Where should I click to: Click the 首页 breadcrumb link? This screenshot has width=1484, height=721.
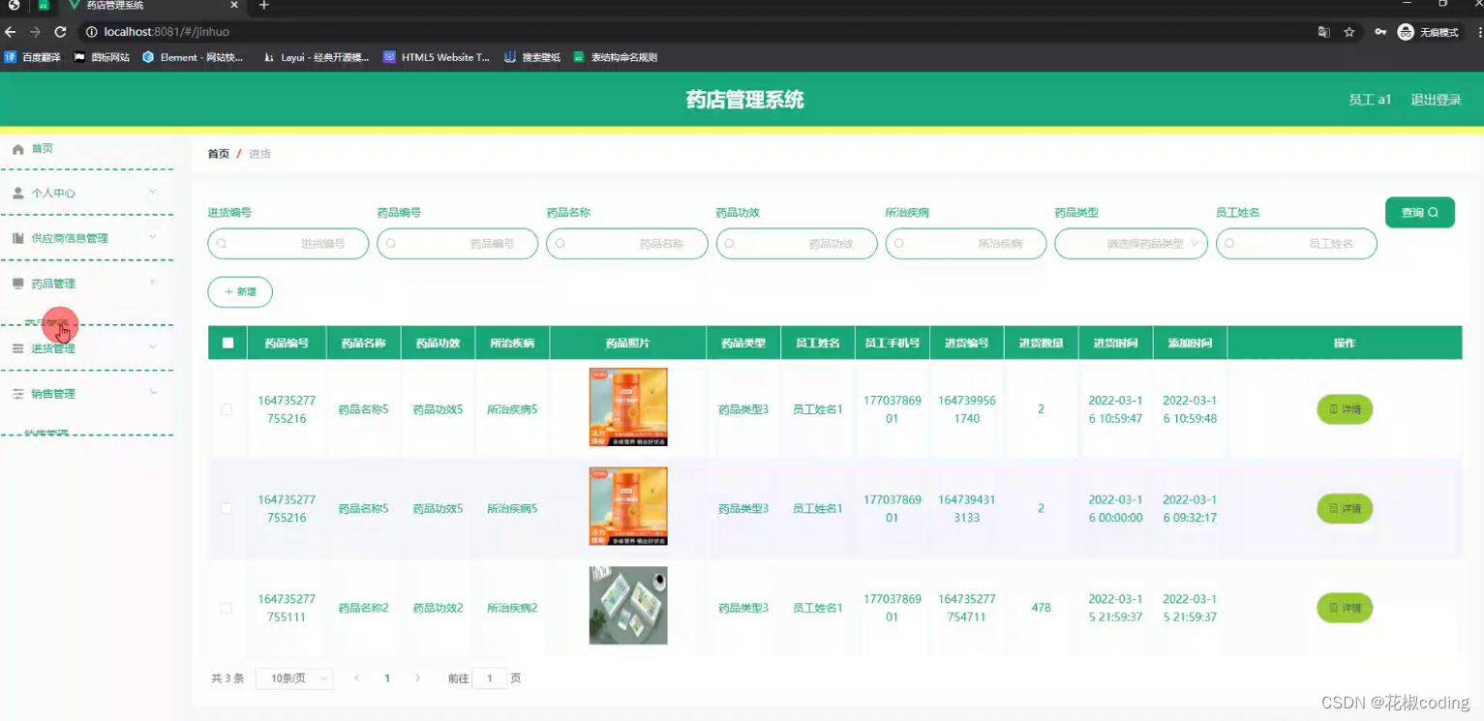pos(219,154)
